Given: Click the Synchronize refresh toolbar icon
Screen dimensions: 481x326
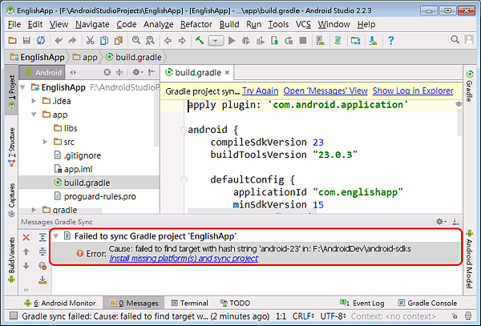Looking at the screenshot, I should click(x=41, y=40).
